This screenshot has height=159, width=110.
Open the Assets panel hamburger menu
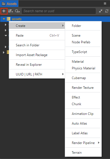[x=105, y=4]
